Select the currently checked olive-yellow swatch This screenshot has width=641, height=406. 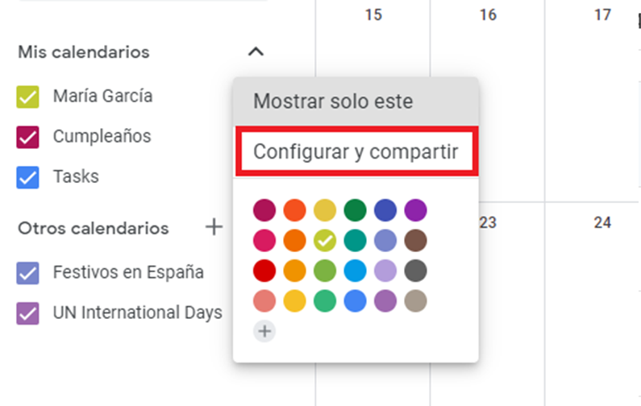(325, 241)
